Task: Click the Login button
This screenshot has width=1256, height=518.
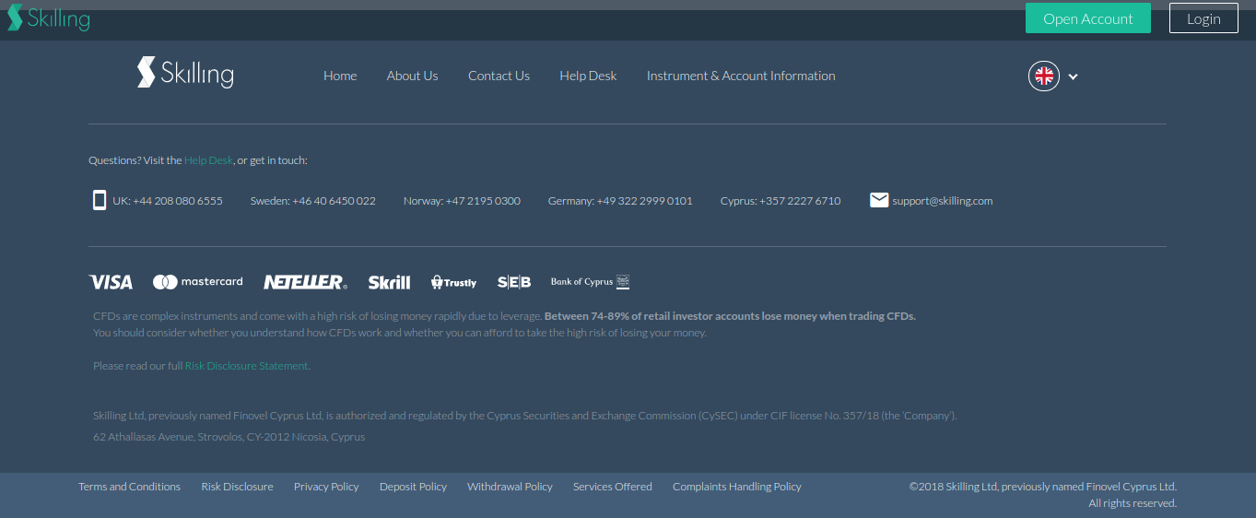Action: [x=1203, y=18]
